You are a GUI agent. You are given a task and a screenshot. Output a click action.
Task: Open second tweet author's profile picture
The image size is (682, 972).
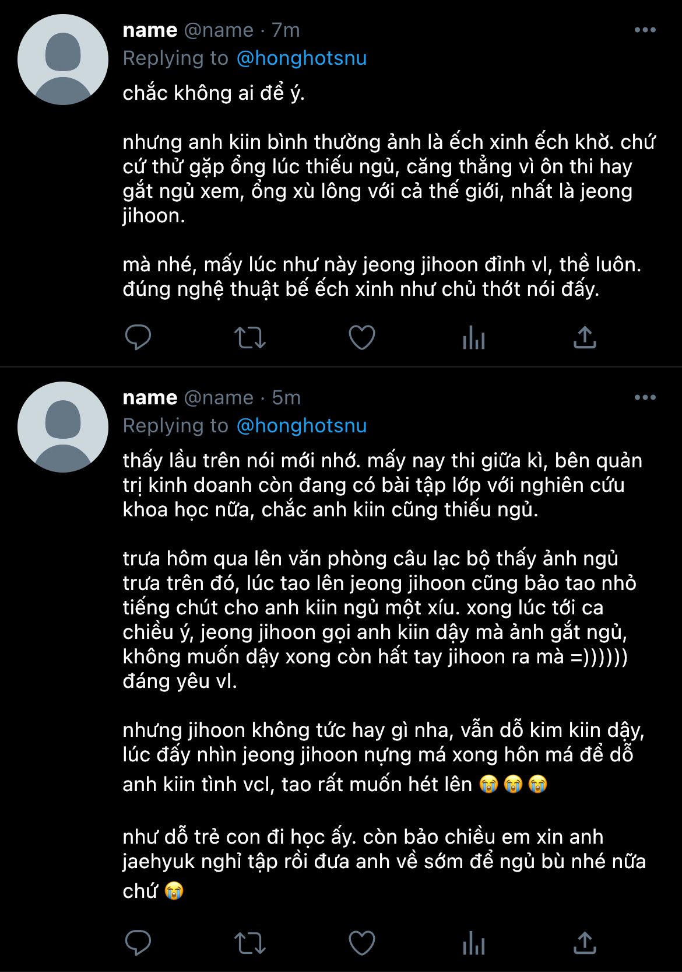coord(63,427)
